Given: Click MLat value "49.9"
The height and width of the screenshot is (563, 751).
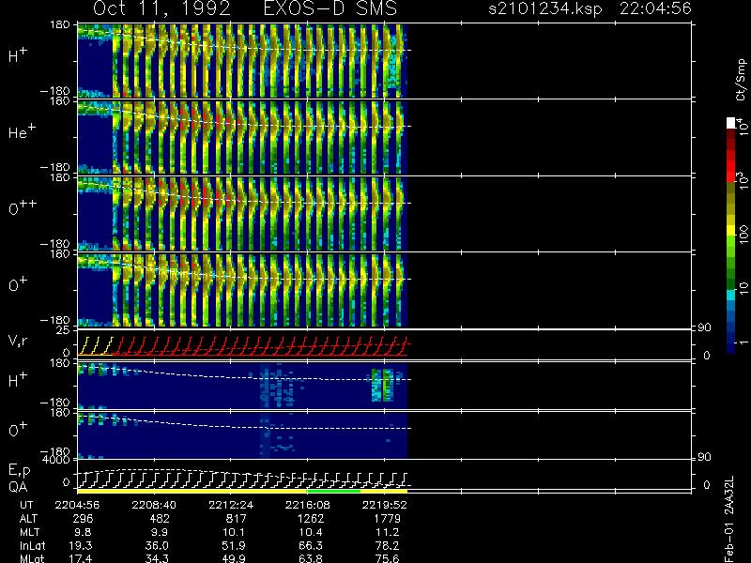Looking at the screenshot, I should point(234,558).
